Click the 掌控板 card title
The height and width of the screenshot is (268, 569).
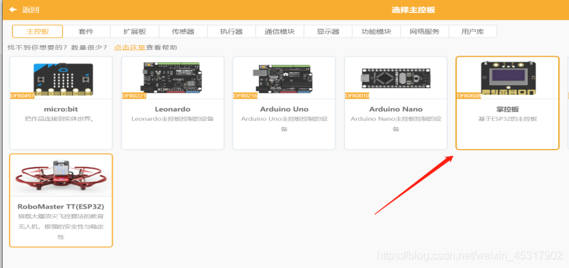click(x=507, y=109)
